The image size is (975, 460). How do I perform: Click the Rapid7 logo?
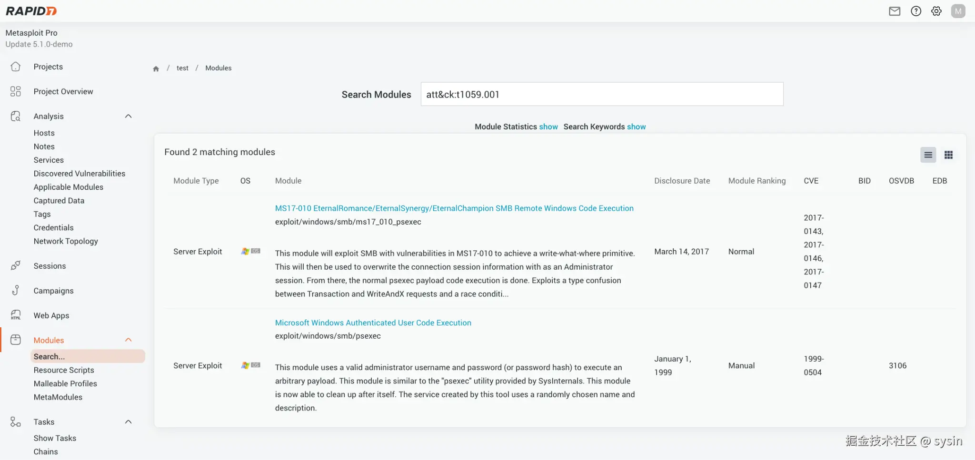pos(31,11)
